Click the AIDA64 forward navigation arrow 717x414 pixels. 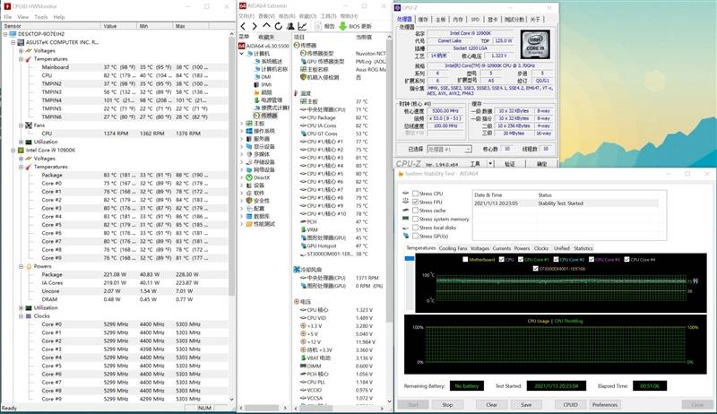(253, 26)
